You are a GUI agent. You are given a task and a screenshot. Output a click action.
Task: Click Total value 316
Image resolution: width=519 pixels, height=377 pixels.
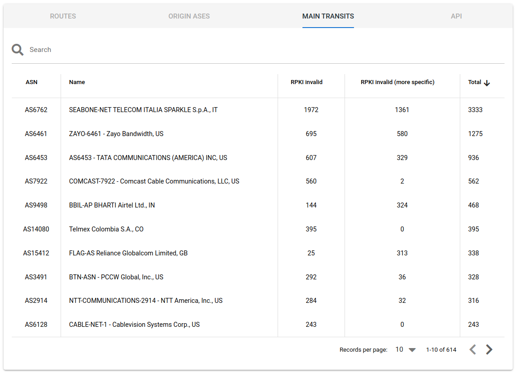pos(474,301)
